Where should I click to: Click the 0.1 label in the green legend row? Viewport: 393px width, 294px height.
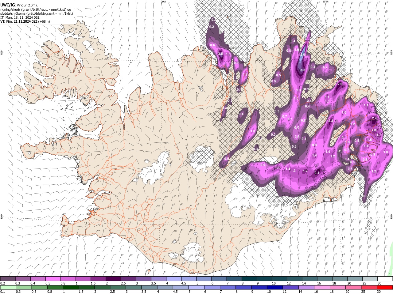click(x=2, y=292)
